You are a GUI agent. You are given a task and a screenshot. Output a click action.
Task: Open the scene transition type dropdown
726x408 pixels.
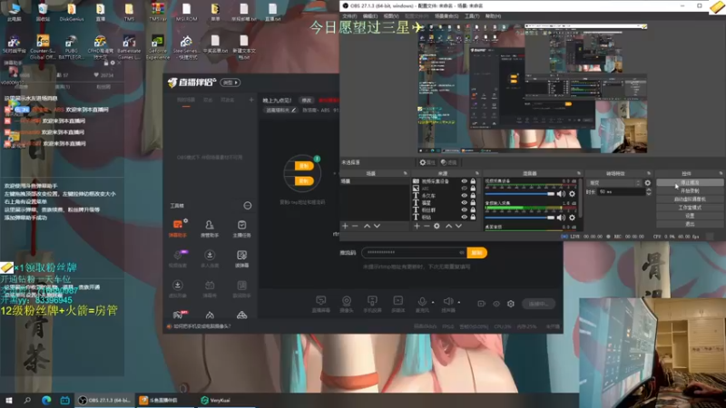pyautogui.click(x=614, y=183)
